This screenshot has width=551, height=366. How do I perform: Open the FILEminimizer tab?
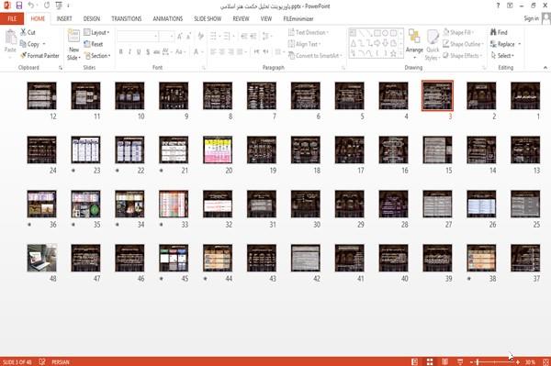[x=298, y=18]
